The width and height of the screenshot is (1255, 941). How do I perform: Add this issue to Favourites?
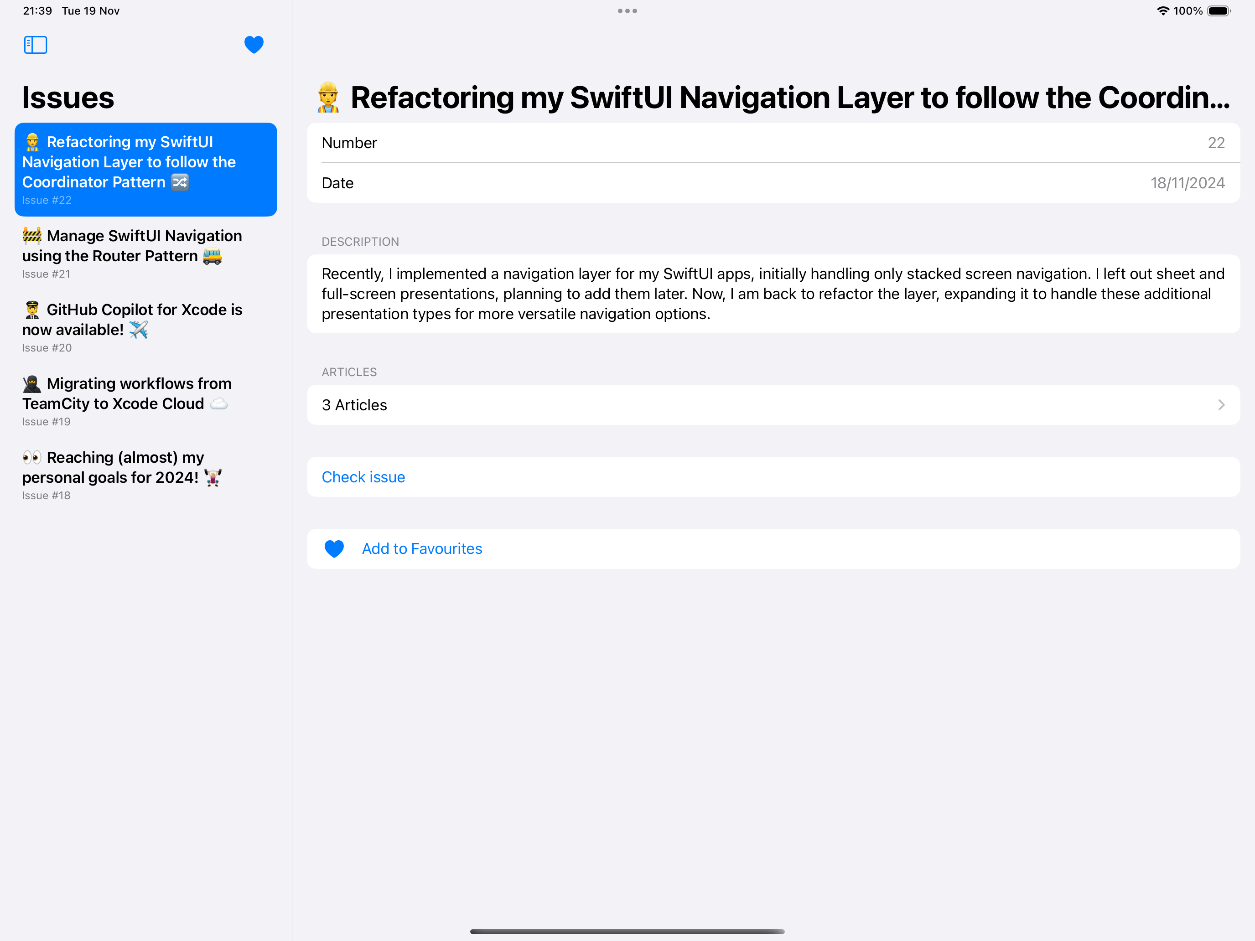click(x=422, y=548)
